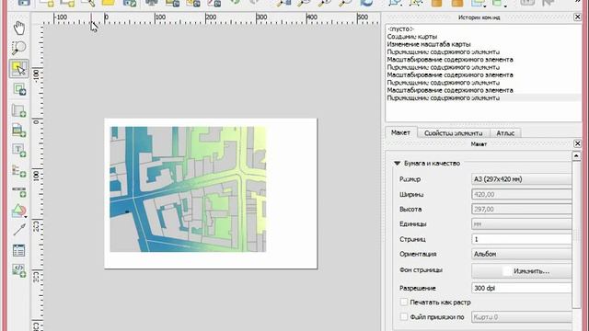Close the История команд panel
Screen dimensions: 589x331
(577, 17)
